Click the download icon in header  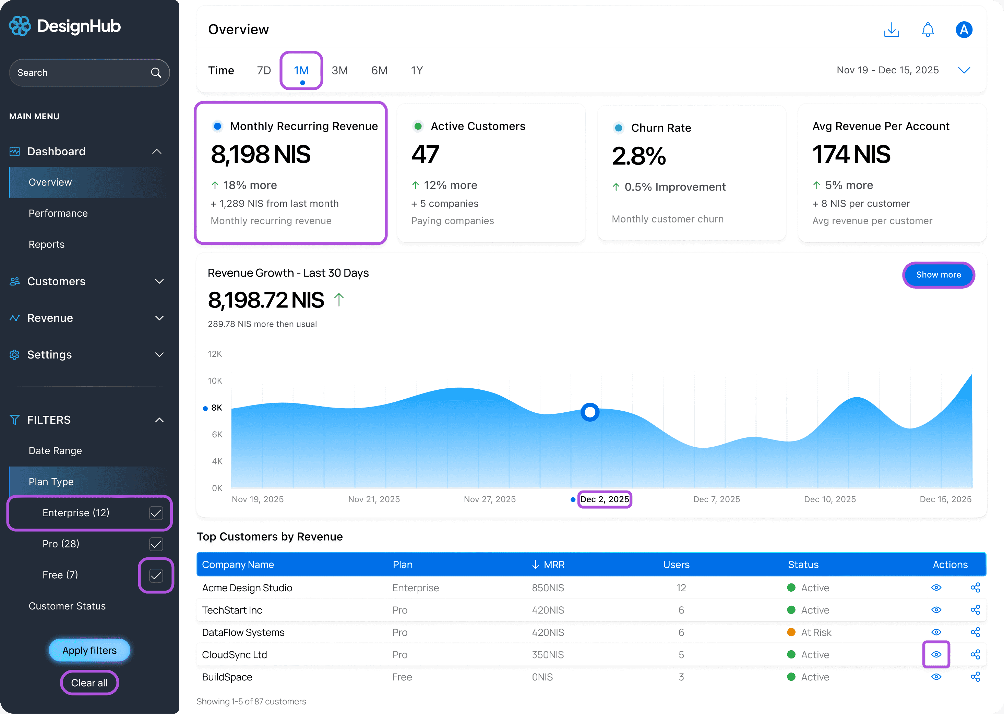coord(892,30)
